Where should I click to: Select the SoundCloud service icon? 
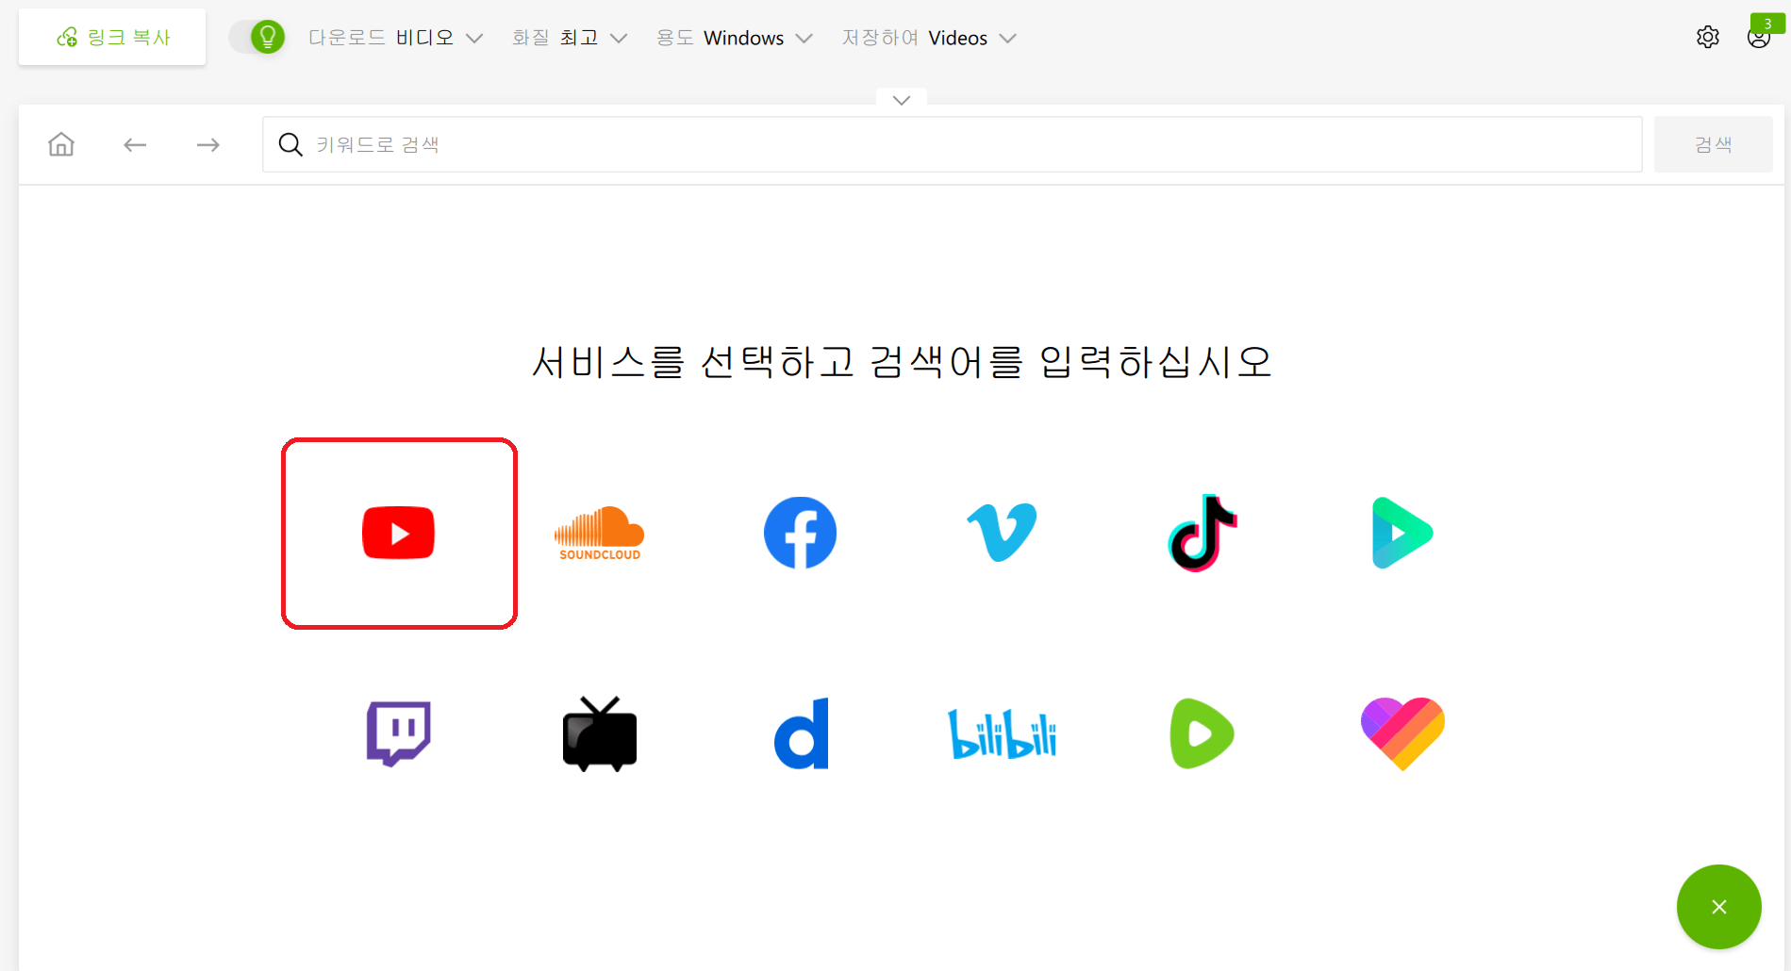click(600, 533)
